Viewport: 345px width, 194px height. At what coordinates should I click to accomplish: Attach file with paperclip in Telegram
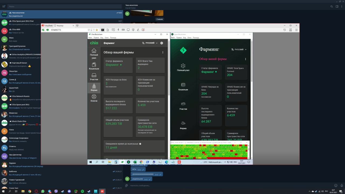[x=126, y=185]
